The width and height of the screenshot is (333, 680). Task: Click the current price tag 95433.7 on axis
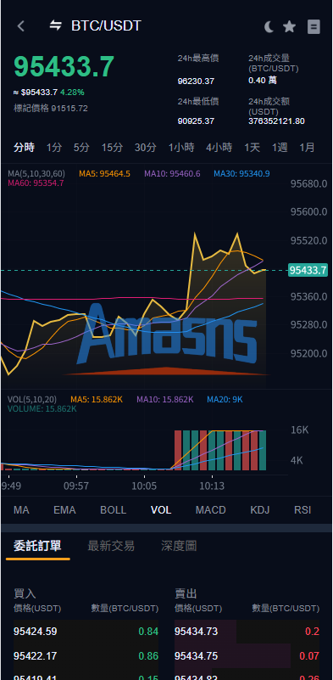308,270
